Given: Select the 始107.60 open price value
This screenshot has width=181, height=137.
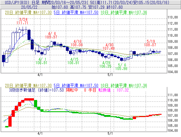Looking at the screenshot, I should 60,7.
